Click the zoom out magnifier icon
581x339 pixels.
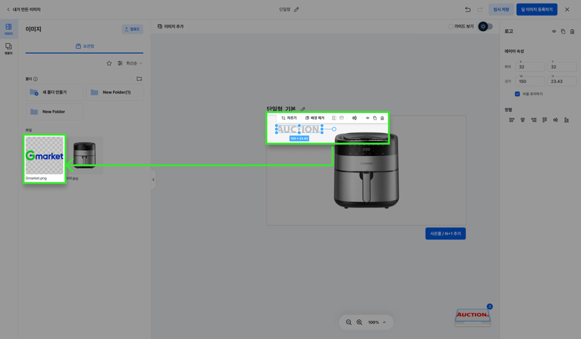[349, 322]
